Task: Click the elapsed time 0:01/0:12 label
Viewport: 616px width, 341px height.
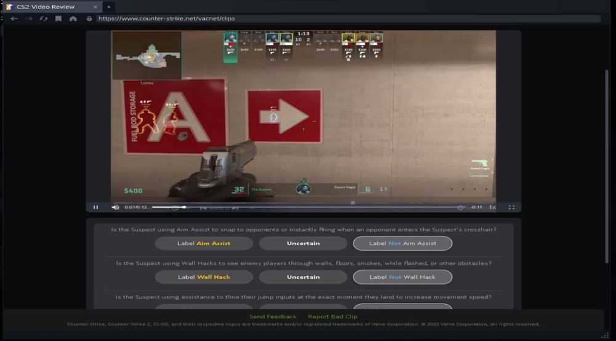Action: (136, 207)
